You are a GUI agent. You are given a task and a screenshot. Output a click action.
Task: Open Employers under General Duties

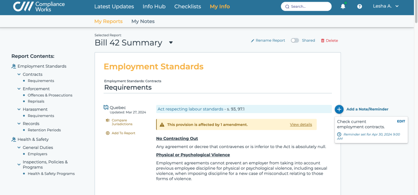[x=37, y=154]
